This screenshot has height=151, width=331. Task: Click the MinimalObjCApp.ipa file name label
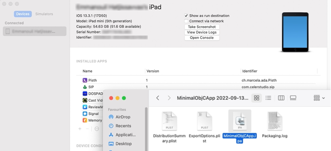click(x=239, y=138)
